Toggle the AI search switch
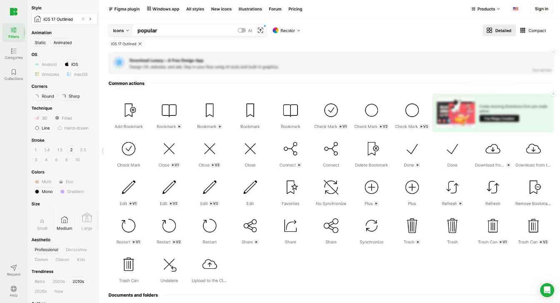The width and height of the screenshot is (560, 303). (x=242, y=30)
